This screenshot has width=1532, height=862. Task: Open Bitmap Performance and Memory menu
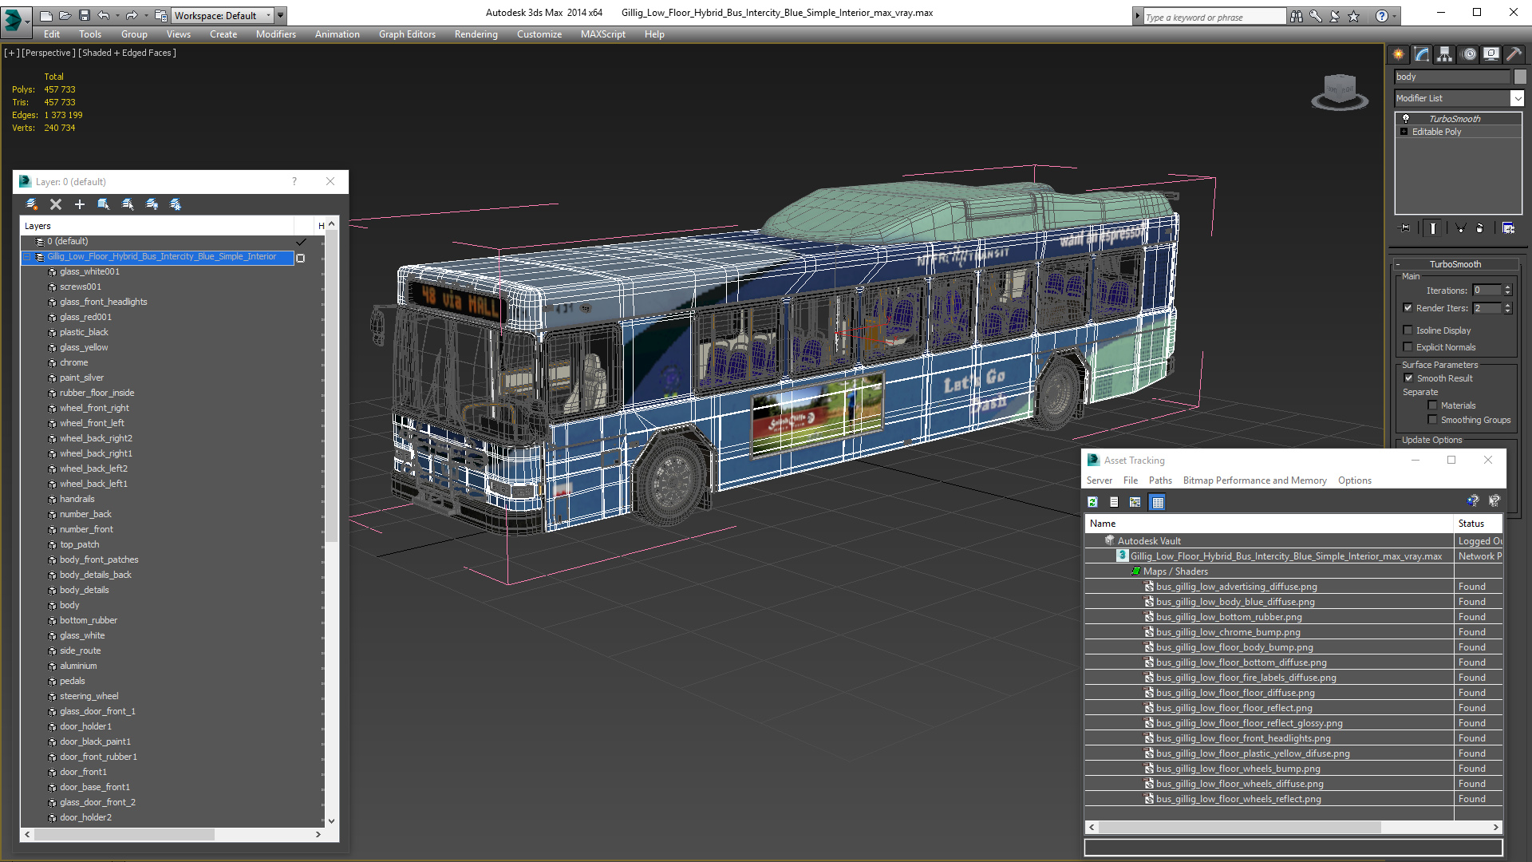tap(1254, 480)
